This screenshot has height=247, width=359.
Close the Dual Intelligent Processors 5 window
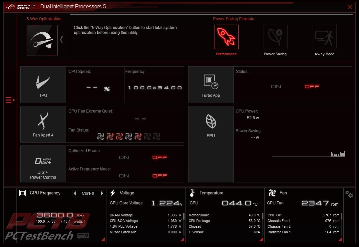(350, 7)
